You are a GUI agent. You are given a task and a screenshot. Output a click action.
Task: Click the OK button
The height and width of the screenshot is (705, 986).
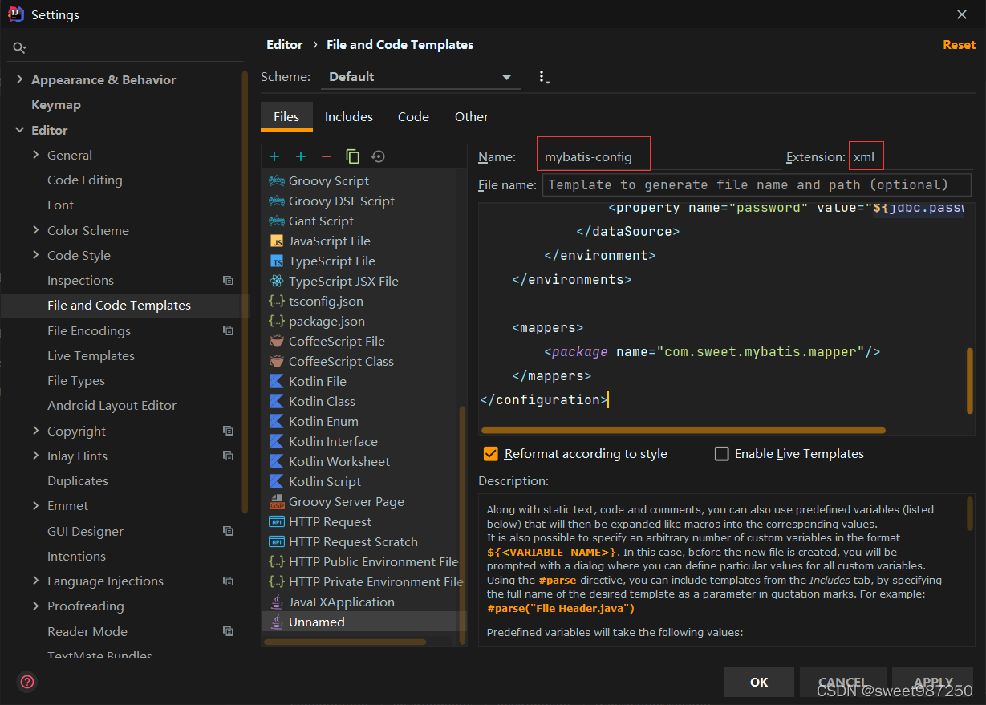759,682
